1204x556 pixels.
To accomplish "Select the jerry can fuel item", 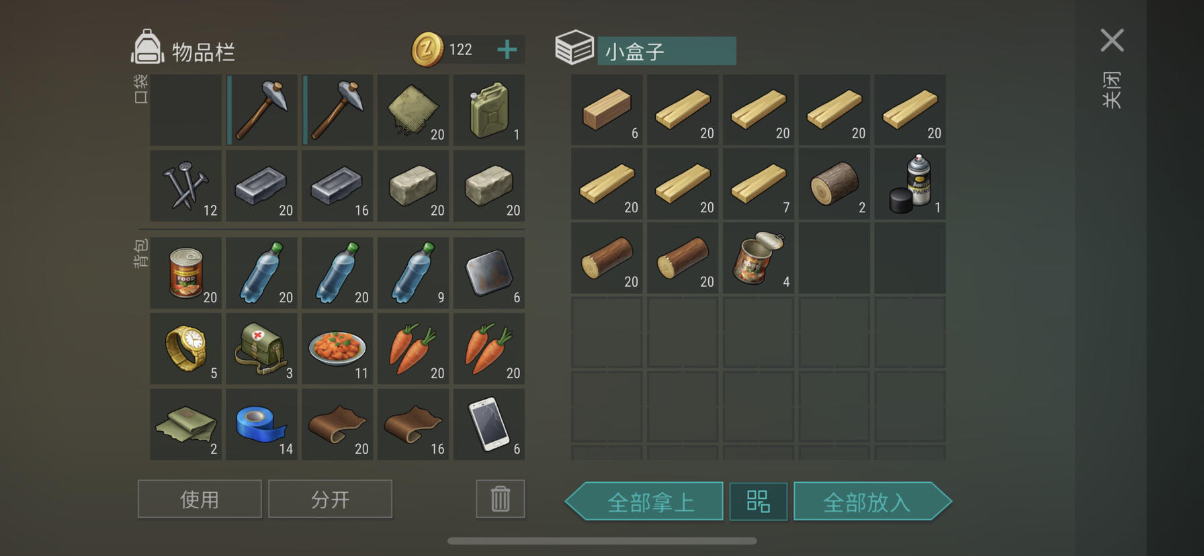I will pos(489,110).
